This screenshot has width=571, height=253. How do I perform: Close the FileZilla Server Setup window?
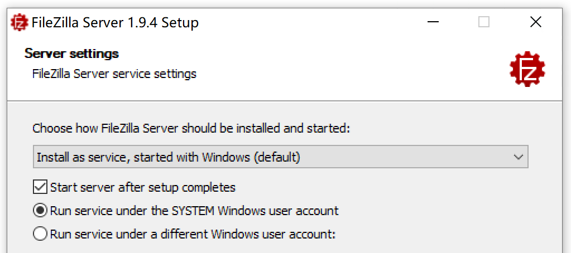[536, 22]
